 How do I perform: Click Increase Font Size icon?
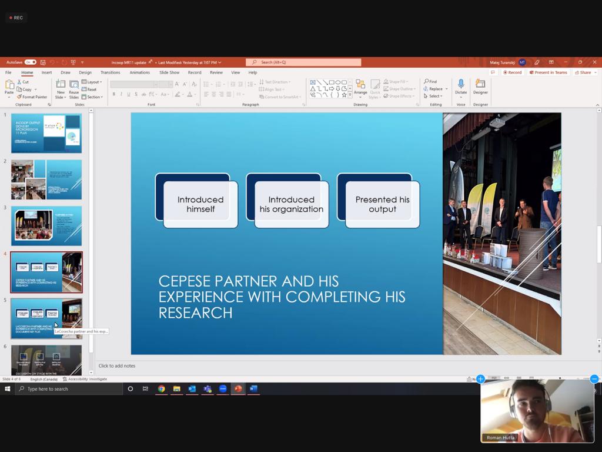[x=177, y=84]
